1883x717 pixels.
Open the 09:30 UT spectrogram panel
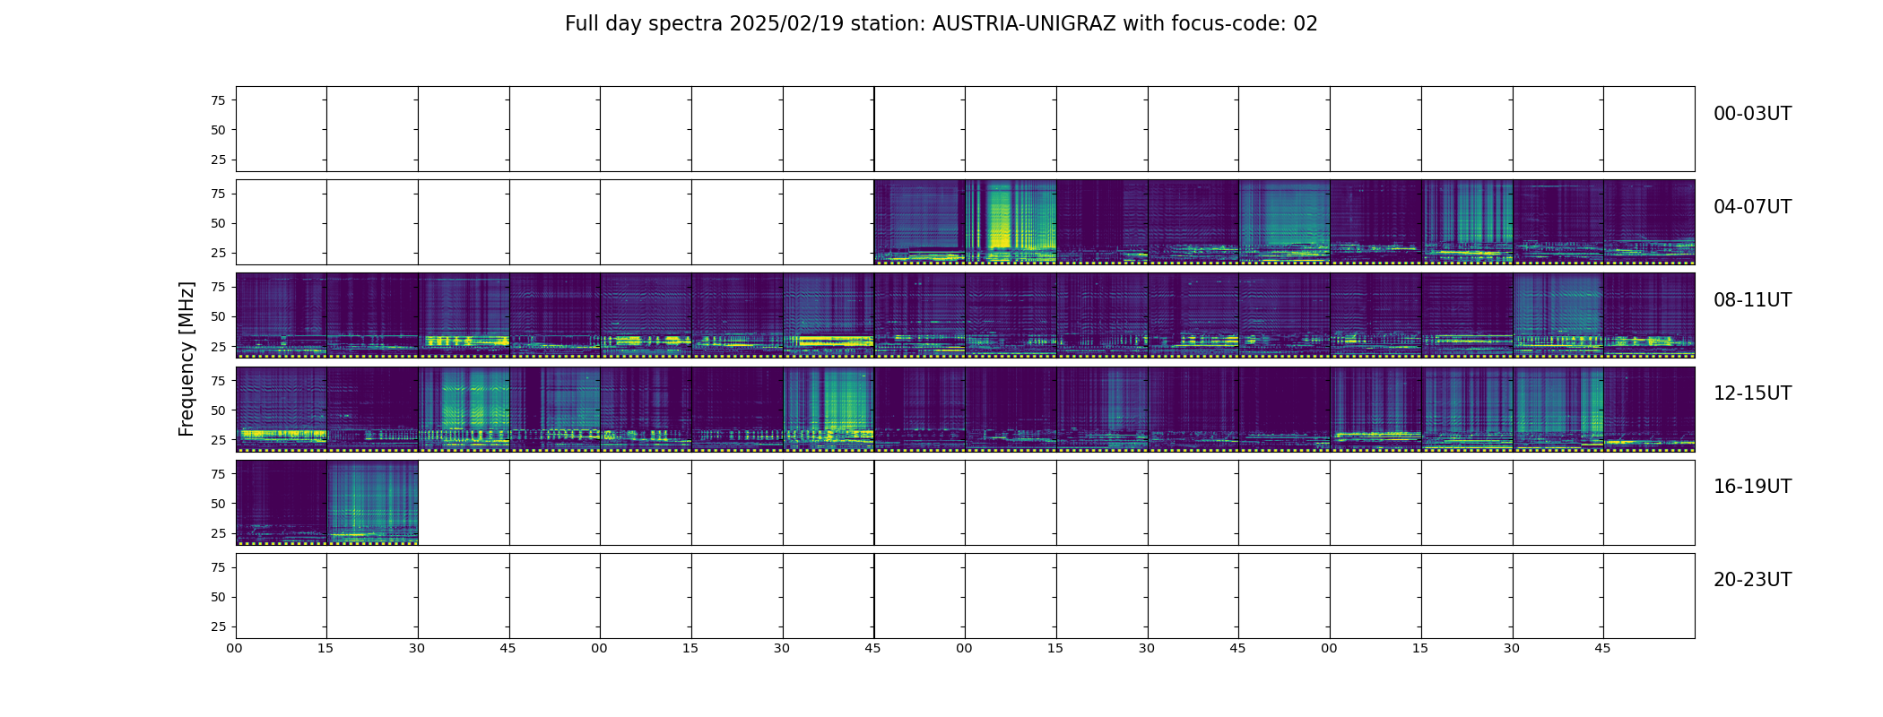(829, 315)
